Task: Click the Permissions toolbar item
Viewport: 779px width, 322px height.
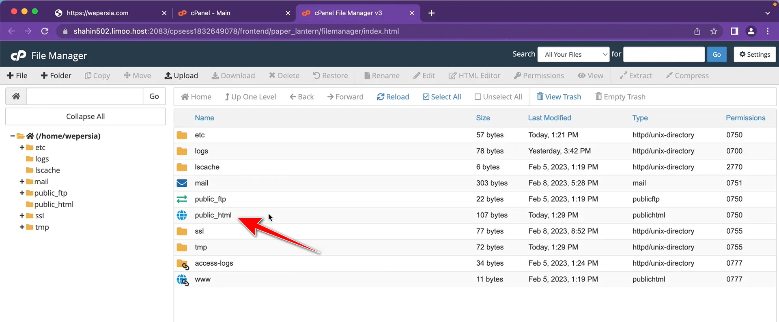Action: pos(539,76)
